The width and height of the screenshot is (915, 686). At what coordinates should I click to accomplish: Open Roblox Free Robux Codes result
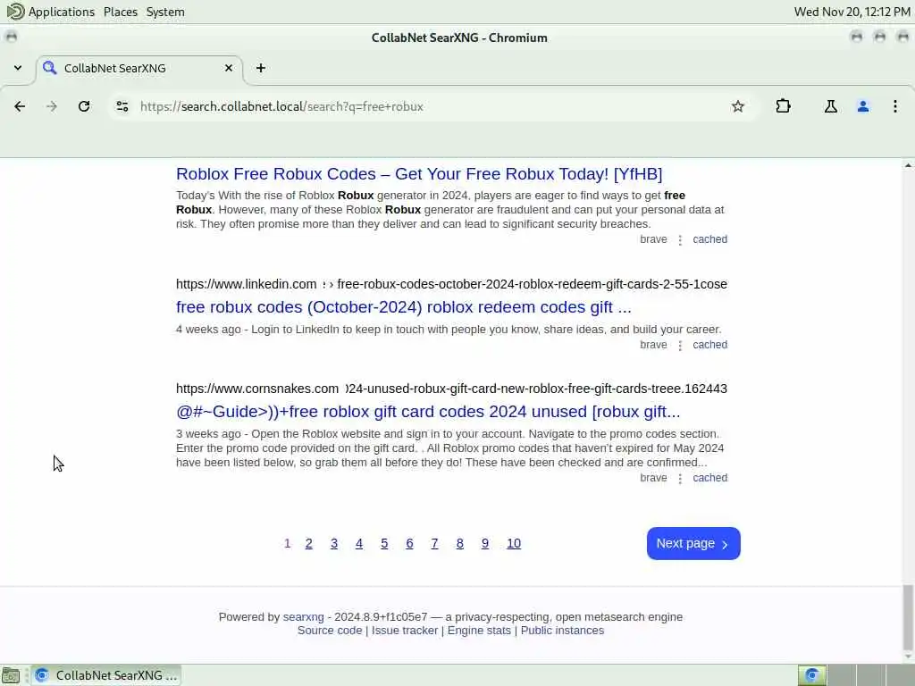coord(419,174)
